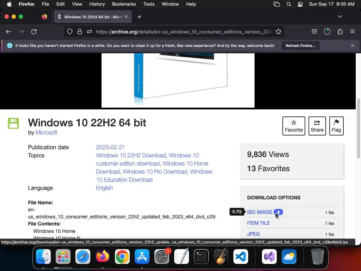Click the vertical page scrollbar
This screenshot has height=271, width=361.
click(358, 128)
